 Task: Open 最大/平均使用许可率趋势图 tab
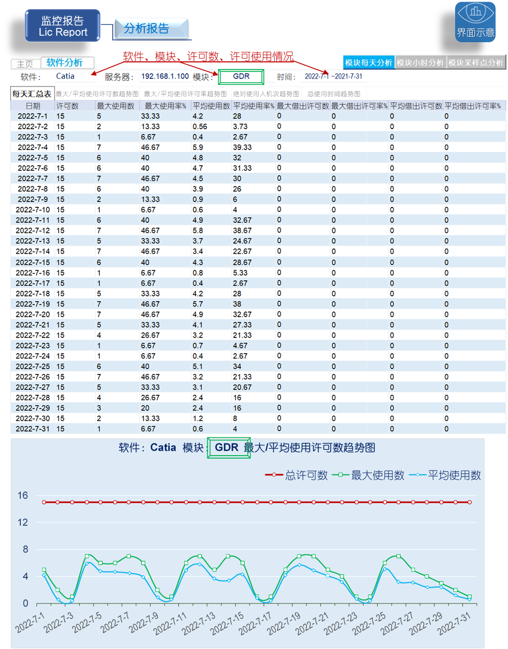[185, 94]
